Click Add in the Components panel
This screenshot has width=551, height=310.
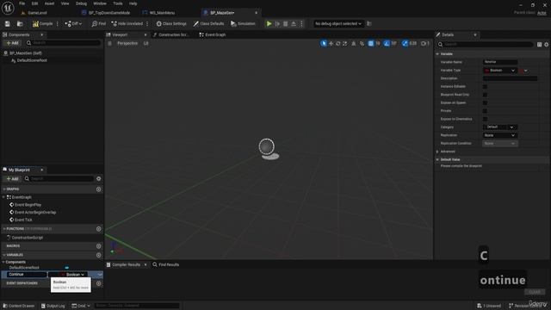pos(12,43)
